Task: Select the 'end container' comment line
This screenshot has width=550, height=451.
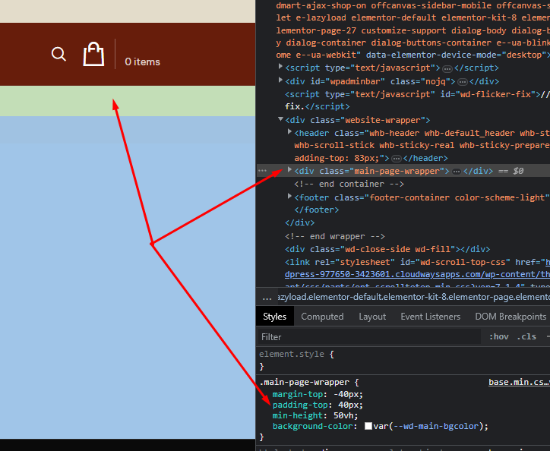Action: tap(349, 184)
